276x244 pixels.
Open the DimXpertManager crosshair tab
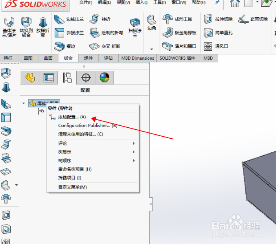tap(86, 77)
